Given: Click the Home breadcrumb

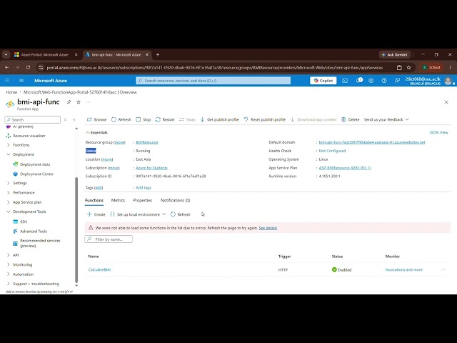Looking at the screenshot, I should click(11, 92).
